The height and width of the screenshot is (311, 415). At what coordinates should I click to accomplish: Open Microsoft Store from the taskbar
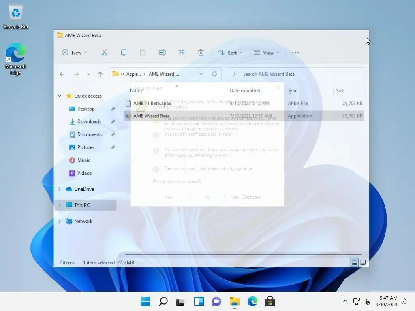pos(270,301)
